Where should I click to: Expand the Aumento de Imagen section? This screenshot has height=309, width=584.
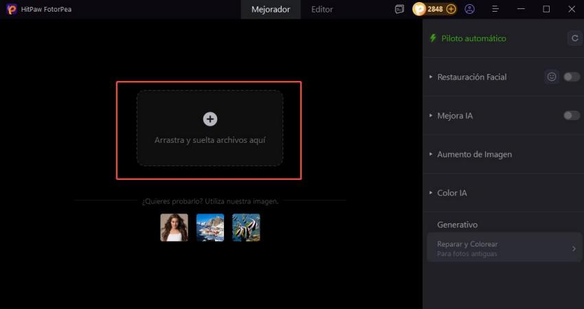(474, 154)
